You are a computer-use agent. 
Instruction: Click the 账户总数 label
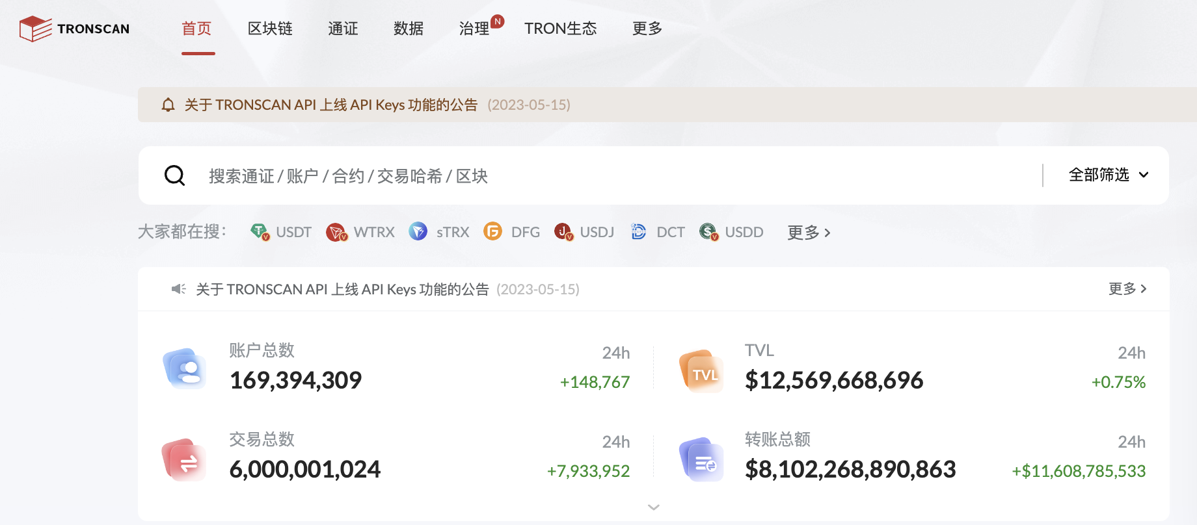pos(262,350)
